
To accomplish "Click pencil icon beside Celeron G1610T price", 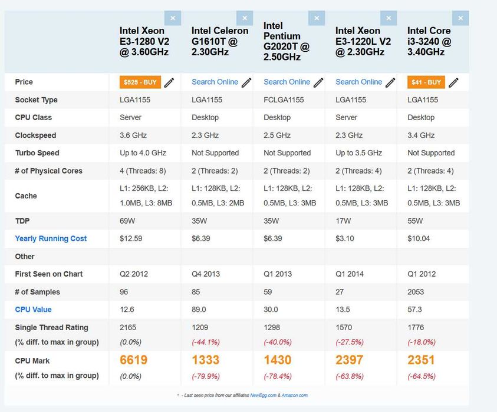I will (x=246, y=82).
